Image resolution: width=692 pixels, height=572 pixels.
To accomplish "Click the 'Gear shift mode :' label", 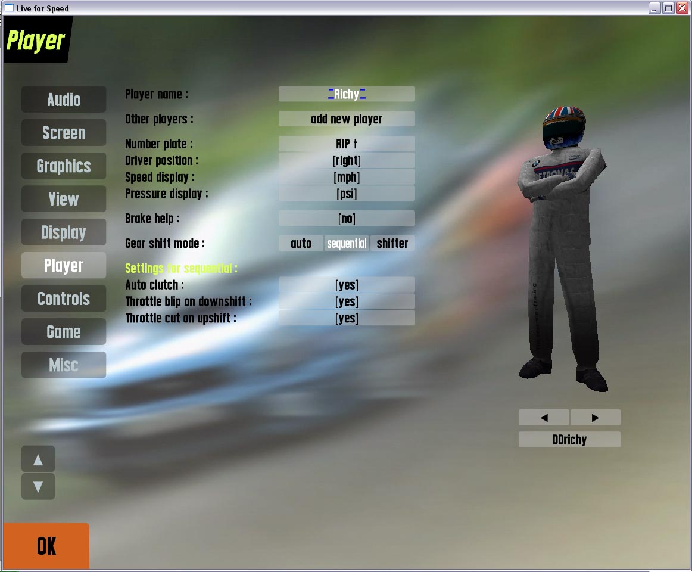I will point(164,243).
